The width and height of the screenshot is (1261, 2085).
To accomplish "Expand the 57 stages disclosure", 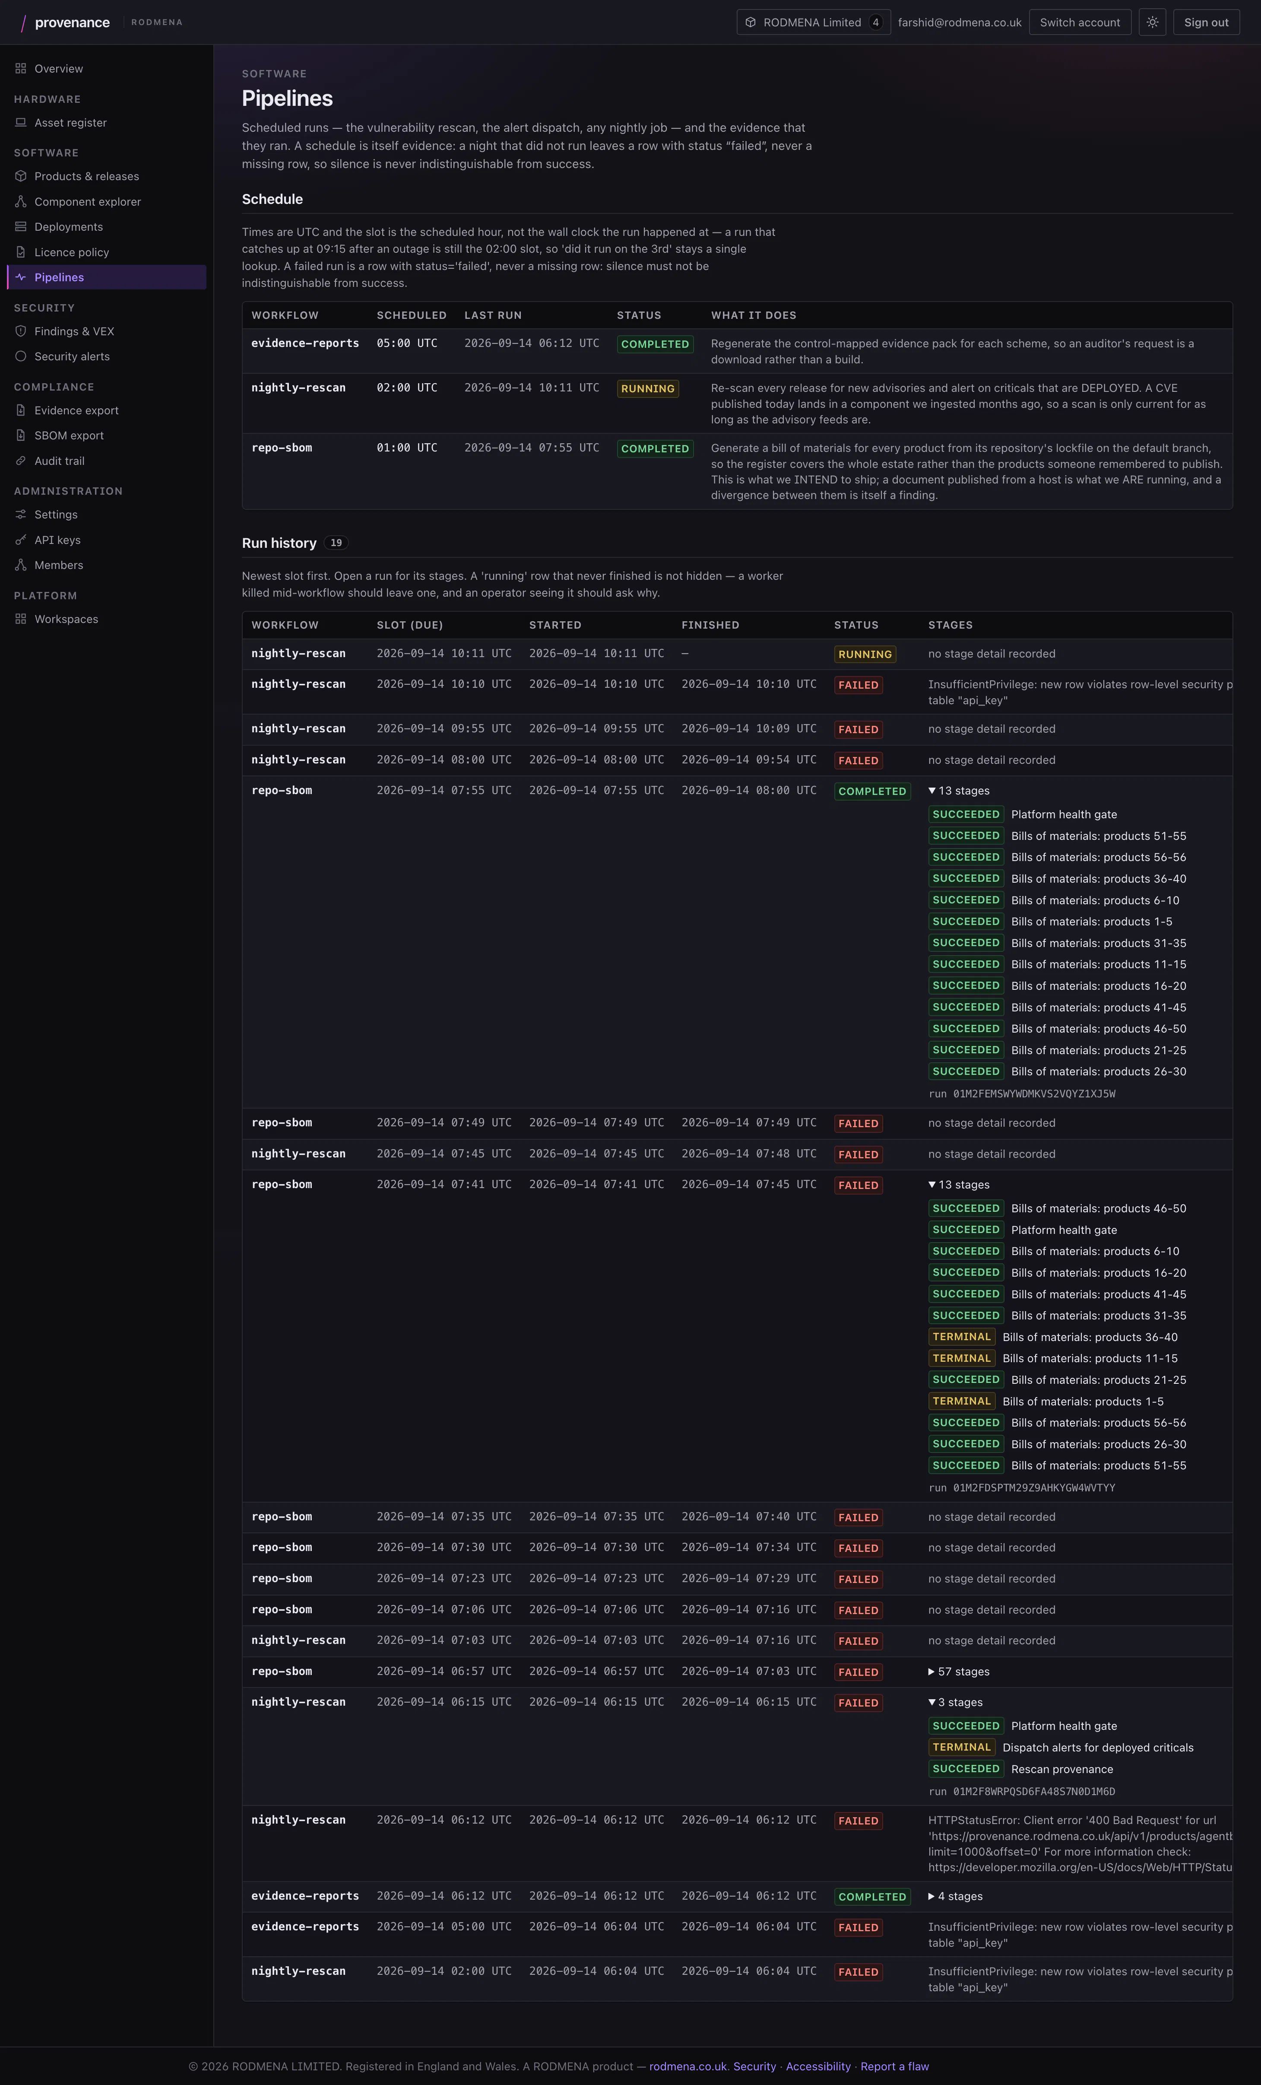I will pyautogui.click(x=959, y=1672).
